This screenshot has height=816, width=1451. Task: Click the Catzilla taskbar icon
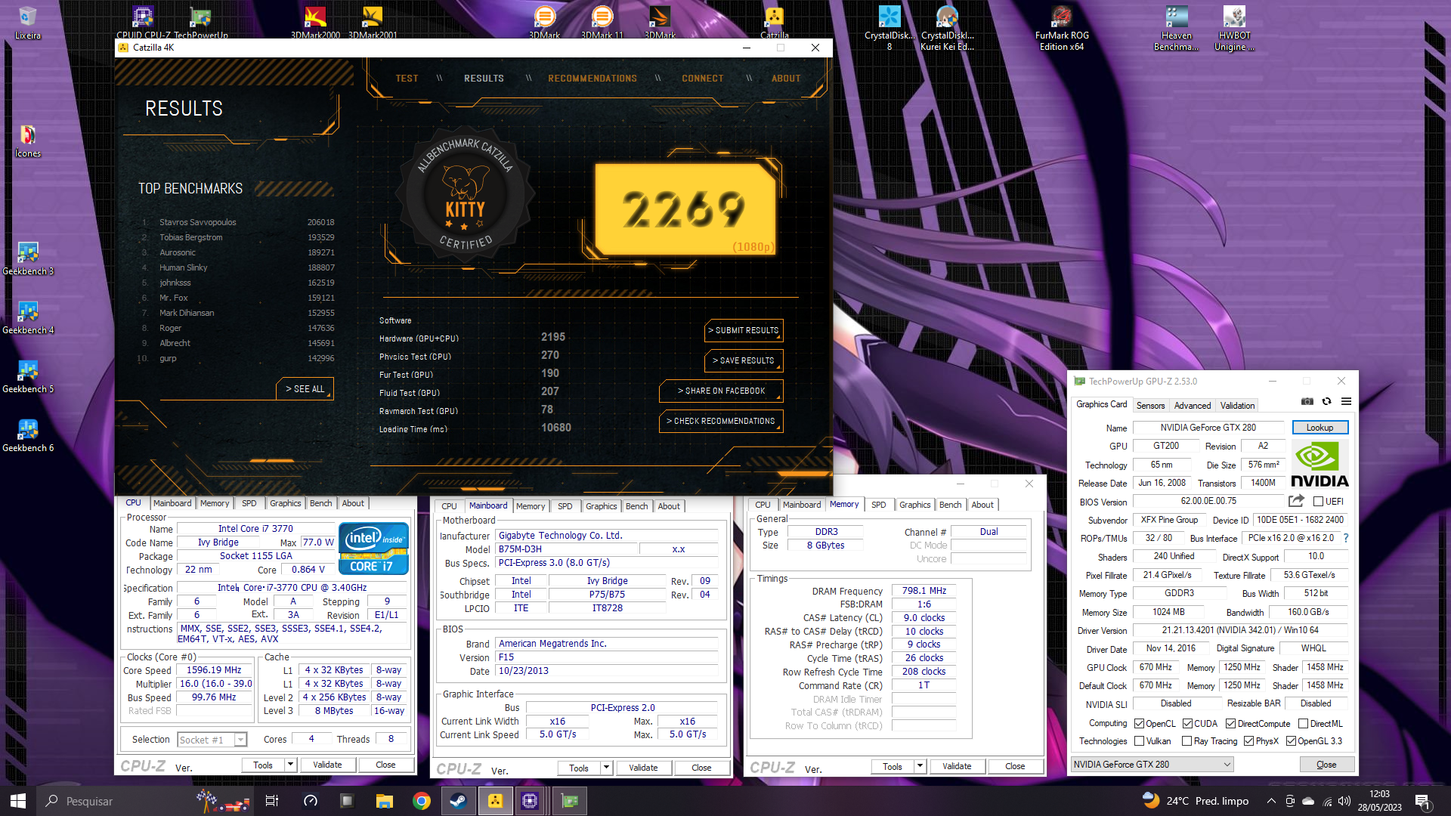point(495,801)
